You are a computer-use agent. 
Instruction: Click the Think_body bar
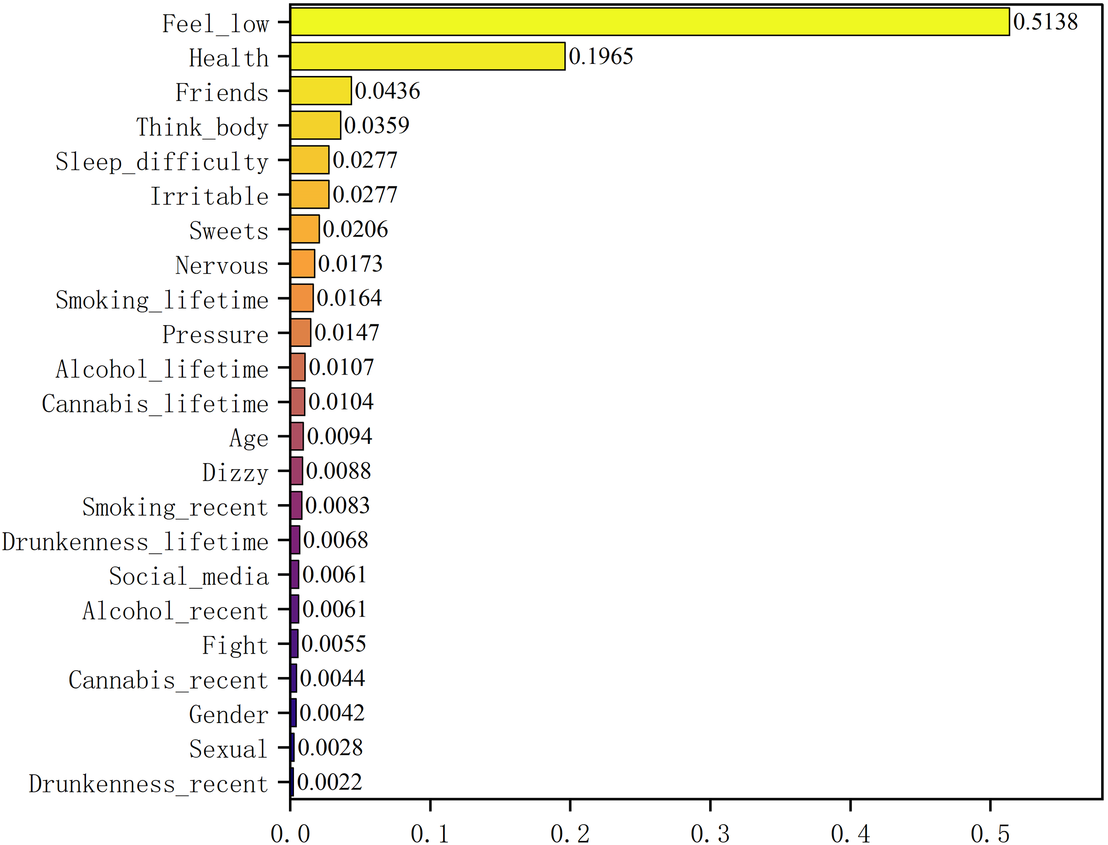tap(316, 125)
